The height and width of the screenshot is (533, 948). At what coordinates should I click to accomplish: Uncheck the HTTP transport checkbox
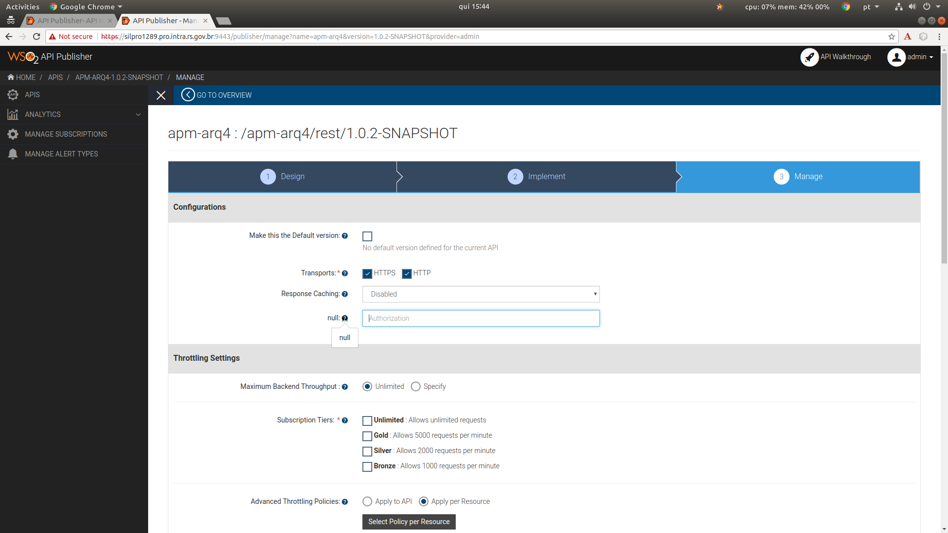pos(407,273)
